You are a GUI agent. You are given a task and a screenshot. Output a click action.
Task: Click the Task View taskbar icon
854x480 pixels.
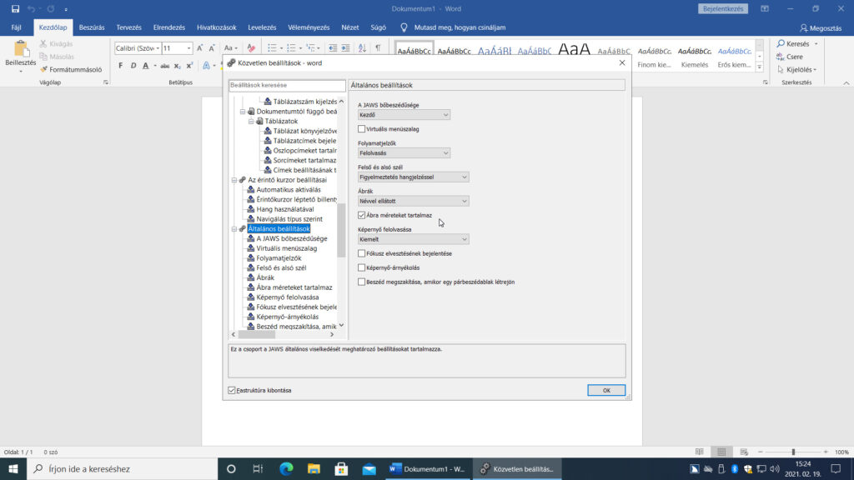click(x=259, y=468)
